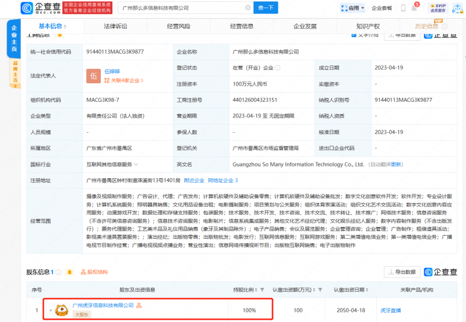Click the 大股东 tag
The image size is (466, 322).
point(82,314)
